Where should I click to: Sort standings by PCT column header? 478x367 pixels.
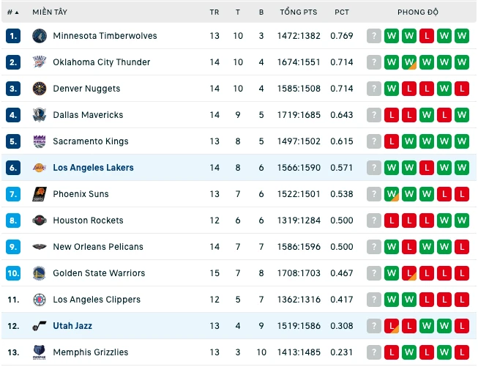[x=341, y=12]
